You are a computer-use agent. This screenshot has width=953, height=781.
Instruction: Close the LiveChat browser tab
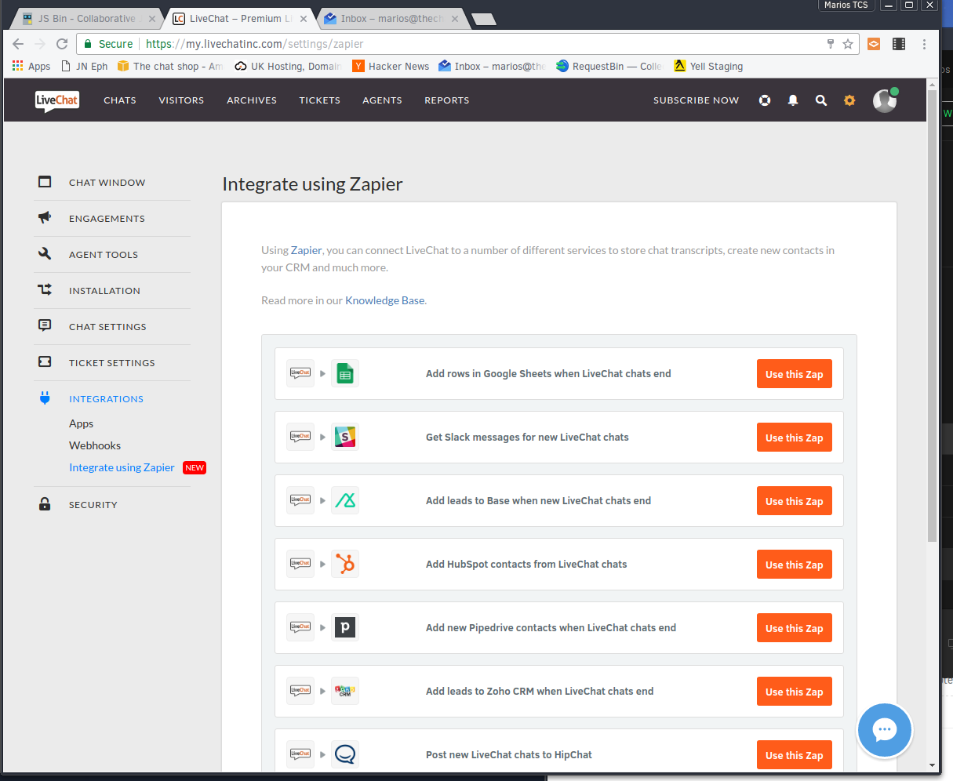pos(304,19)
